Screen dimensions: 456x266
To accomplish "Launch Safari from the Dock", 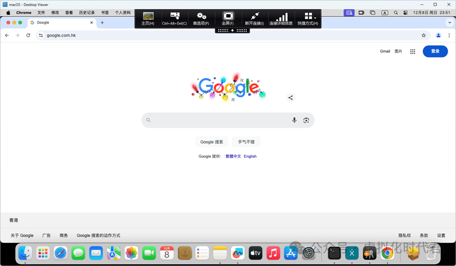I will click(x=61, y=253).
